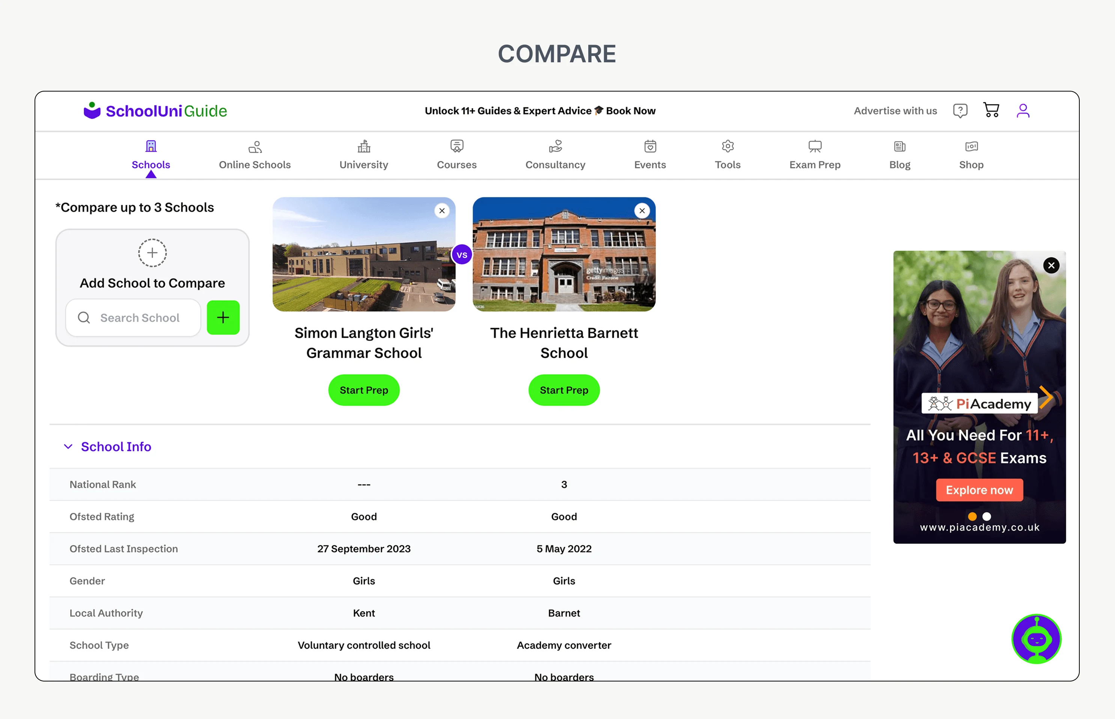Viewport: 1115px width, 719px height.
Task: Open www.piacademy.co.uk link
Action: coord(979,528)
